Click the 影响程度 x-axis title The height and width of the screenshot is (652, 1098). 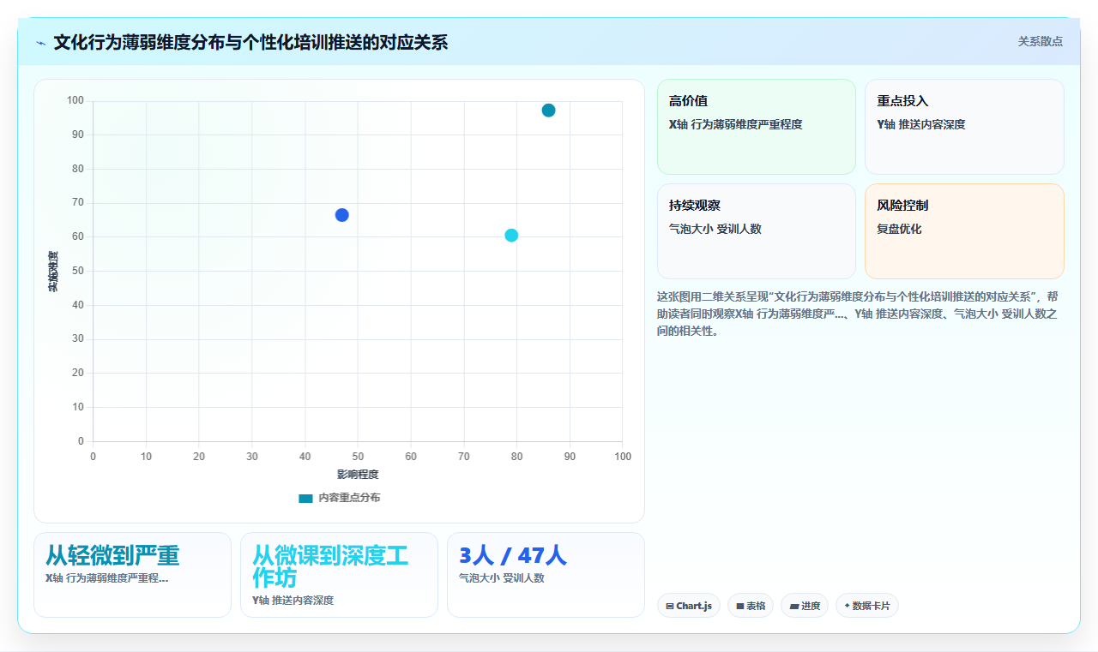(x=358, y=474)
